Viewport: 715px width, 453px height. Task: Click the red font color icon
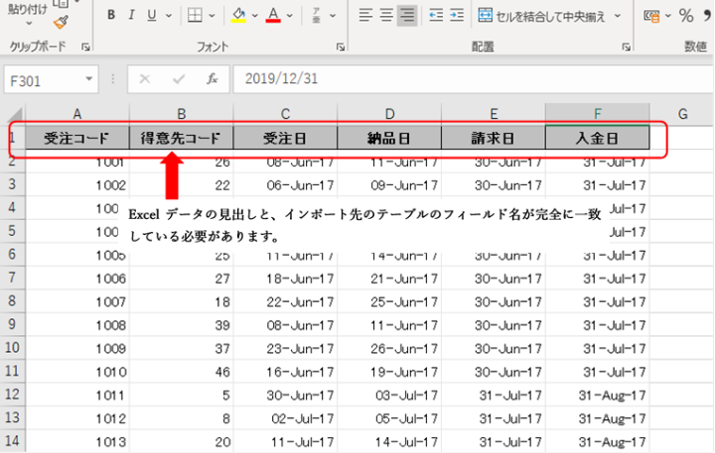[x=274, y=16]
